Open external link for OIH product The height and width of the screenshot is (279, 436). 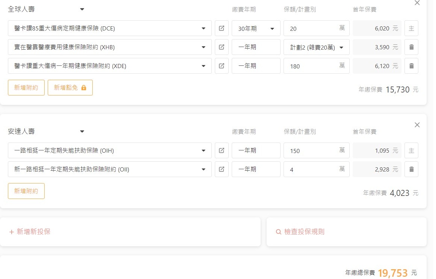(x=222, y=150)
